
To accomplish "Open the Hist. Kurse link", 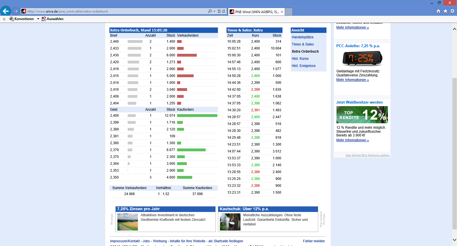I will click(300, 59).
